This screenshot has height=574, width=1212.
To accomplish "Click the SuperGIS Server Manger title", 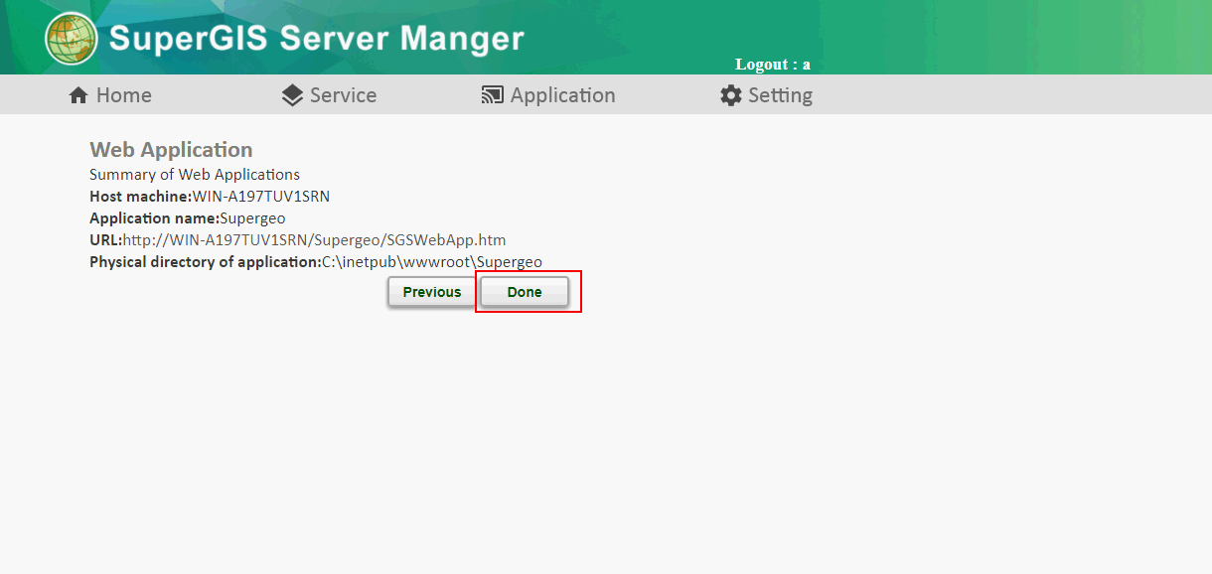I will point(317,39).
